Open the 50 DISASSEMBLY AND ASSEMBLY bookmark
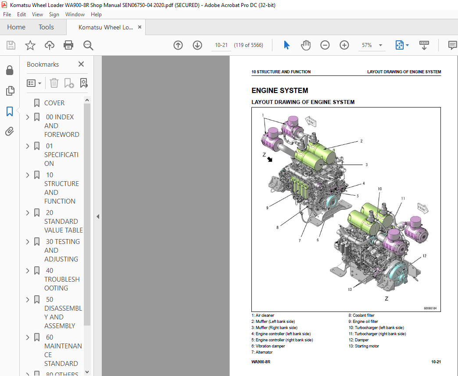This screenshot has height=376, width=458. pos(63,313)
